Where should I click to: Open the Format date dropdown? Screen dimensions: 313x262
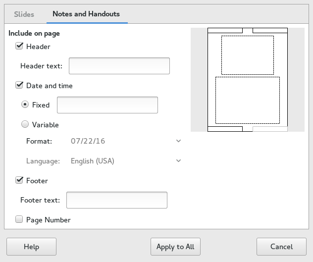pos(126,141)
